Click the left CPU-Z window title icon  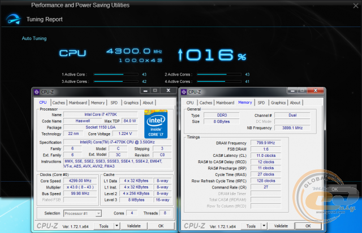coord(36,92)
